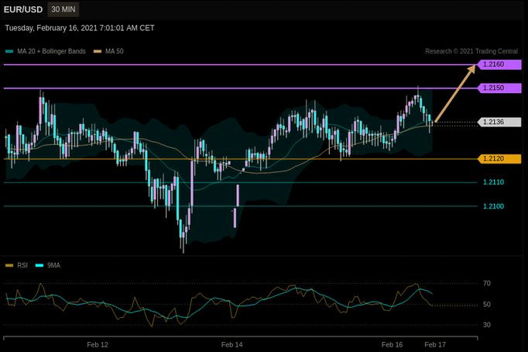
Task: Click the RSI 70 level label
Action: [x=487, y=284]
